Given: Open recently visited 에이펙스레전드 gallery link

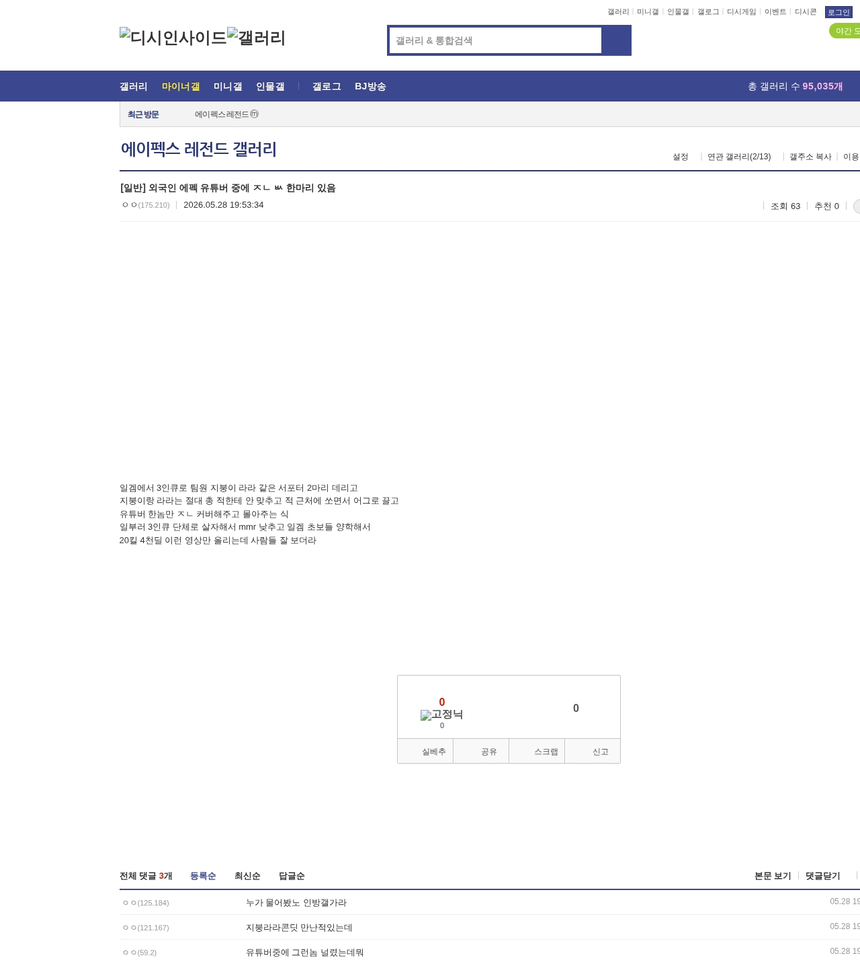Looking at the screenshot, I should [226, 114].
